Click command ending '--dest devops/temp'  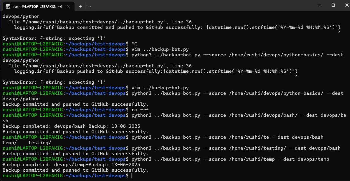point(230,159)
